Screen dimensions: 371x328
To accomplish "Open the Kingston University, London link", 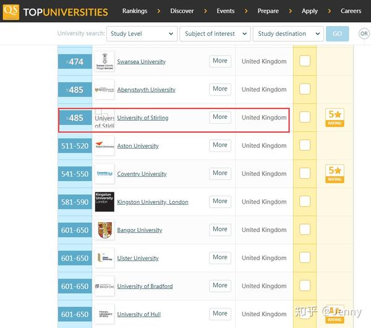I will (153, 202).
